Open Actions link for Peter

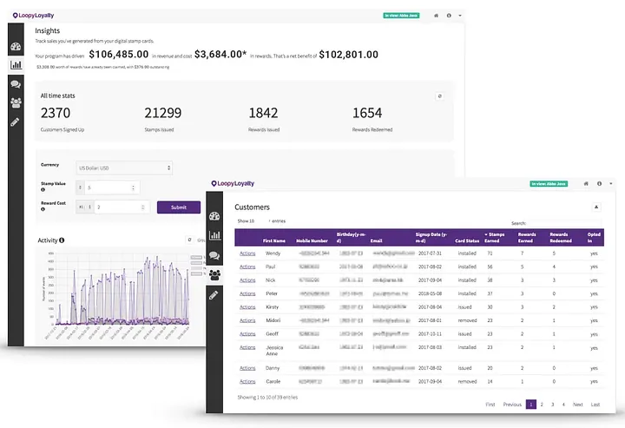tap(247, 293)
